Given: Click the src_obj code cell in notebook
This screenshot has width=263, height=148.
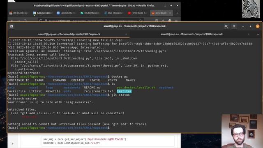Looking at the screenshot, I should click(108, 141).
